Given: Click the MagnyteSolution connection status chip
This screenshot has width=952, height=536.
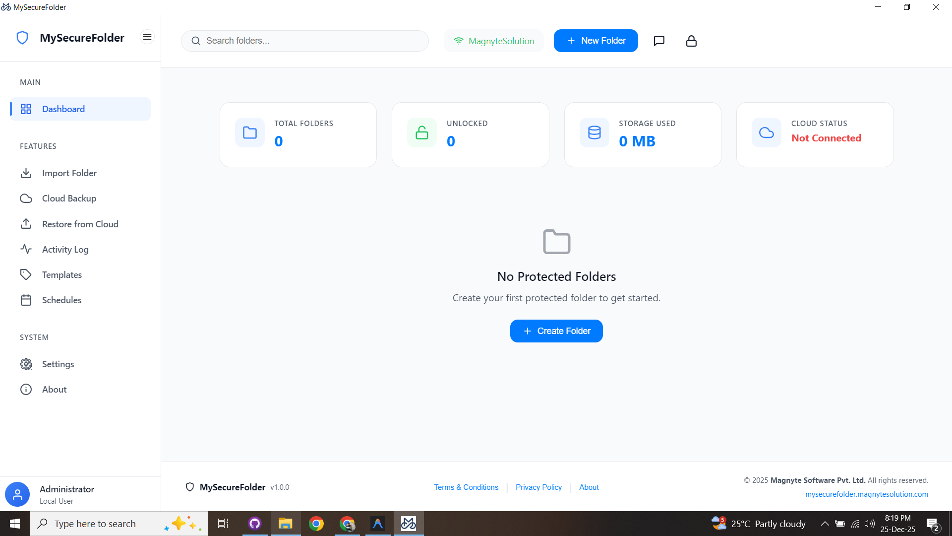Looking at the screenshot, I should pos(493,41).
